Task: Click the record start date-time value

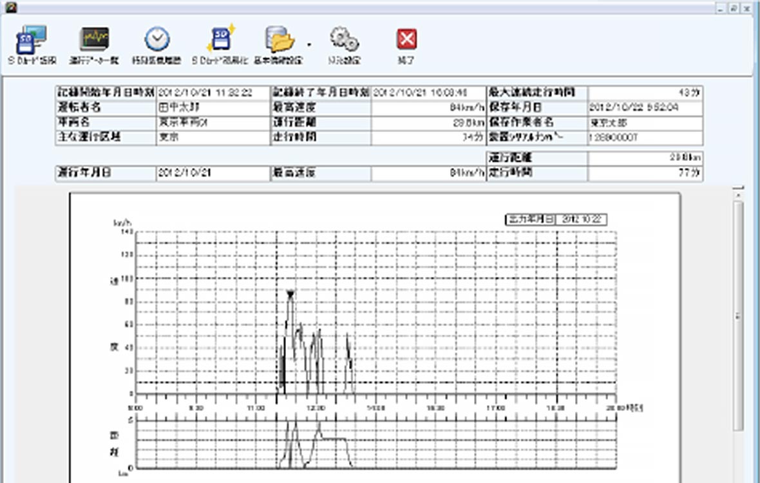Action: click(x=212, y=93)
